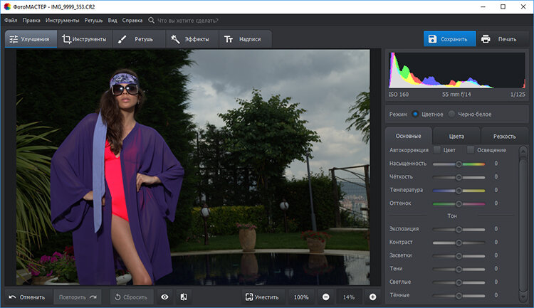This screenshot has height=308, width=534.
Task: Open the Справка menu
Action: [132, 21]
